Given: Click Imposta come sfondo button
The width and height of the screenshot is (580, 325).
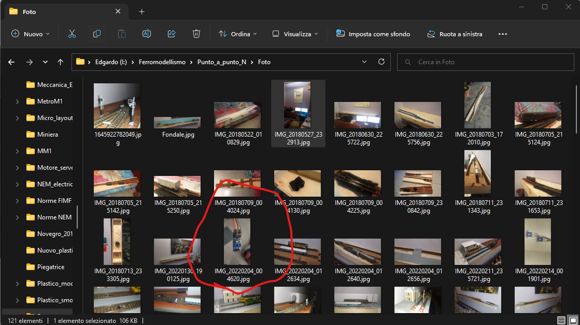Looking at the screenshot, I should (x=373, y=34).
